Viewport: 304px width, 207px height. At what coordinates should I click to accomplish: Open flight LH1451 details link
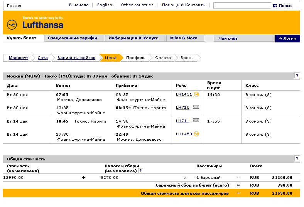pos(184,94)
